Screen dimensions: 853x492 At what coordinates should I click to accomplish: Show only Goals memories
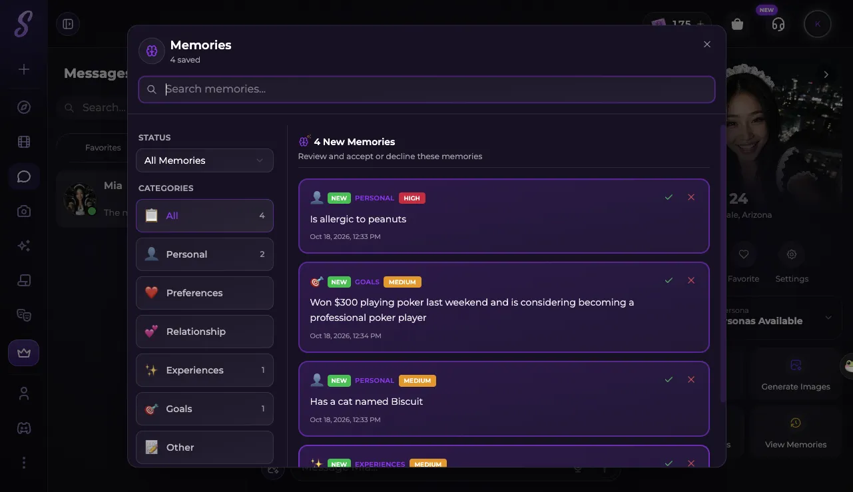[204, 409]
